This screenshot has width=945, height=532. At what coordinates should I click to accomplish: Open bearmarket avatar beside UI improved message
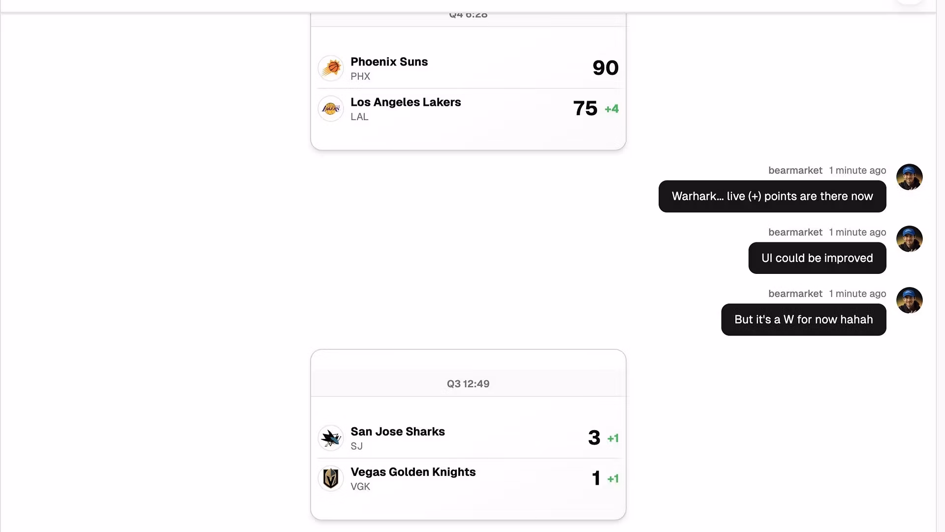click(909, 239)
